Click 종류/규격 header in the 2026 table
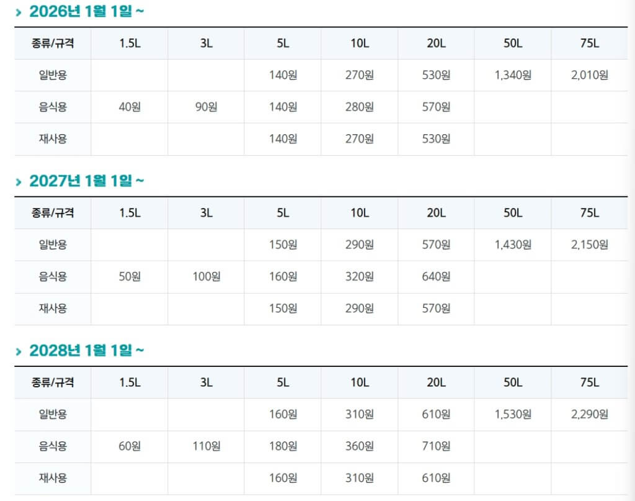This screenshot has width=635, height=501. click(x=53, y=43)
